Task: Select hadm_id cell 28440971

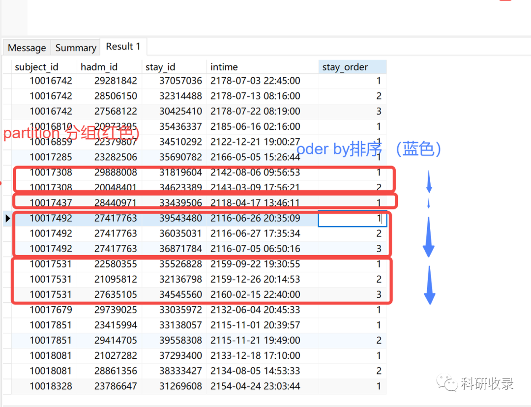Action: pyautogui.click(x=109, y=203)
